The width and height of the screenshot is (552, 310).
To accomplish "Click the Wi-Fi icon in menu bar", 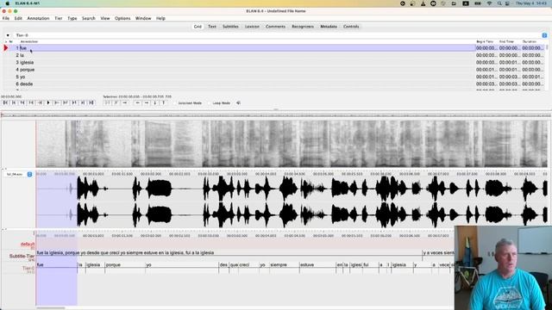I will click(x=489, y=3).
